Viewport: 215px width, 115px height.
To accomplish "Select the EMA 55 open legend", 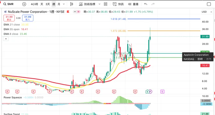I will click(x=12, y=29).
